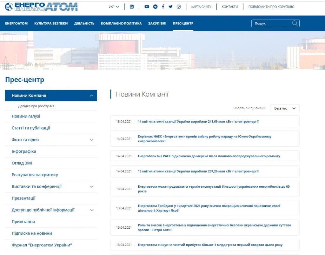
Task: Open the КОМПЛАЄНС-ПОЛІТИКА menu item
Action: (x=121, y=23)
